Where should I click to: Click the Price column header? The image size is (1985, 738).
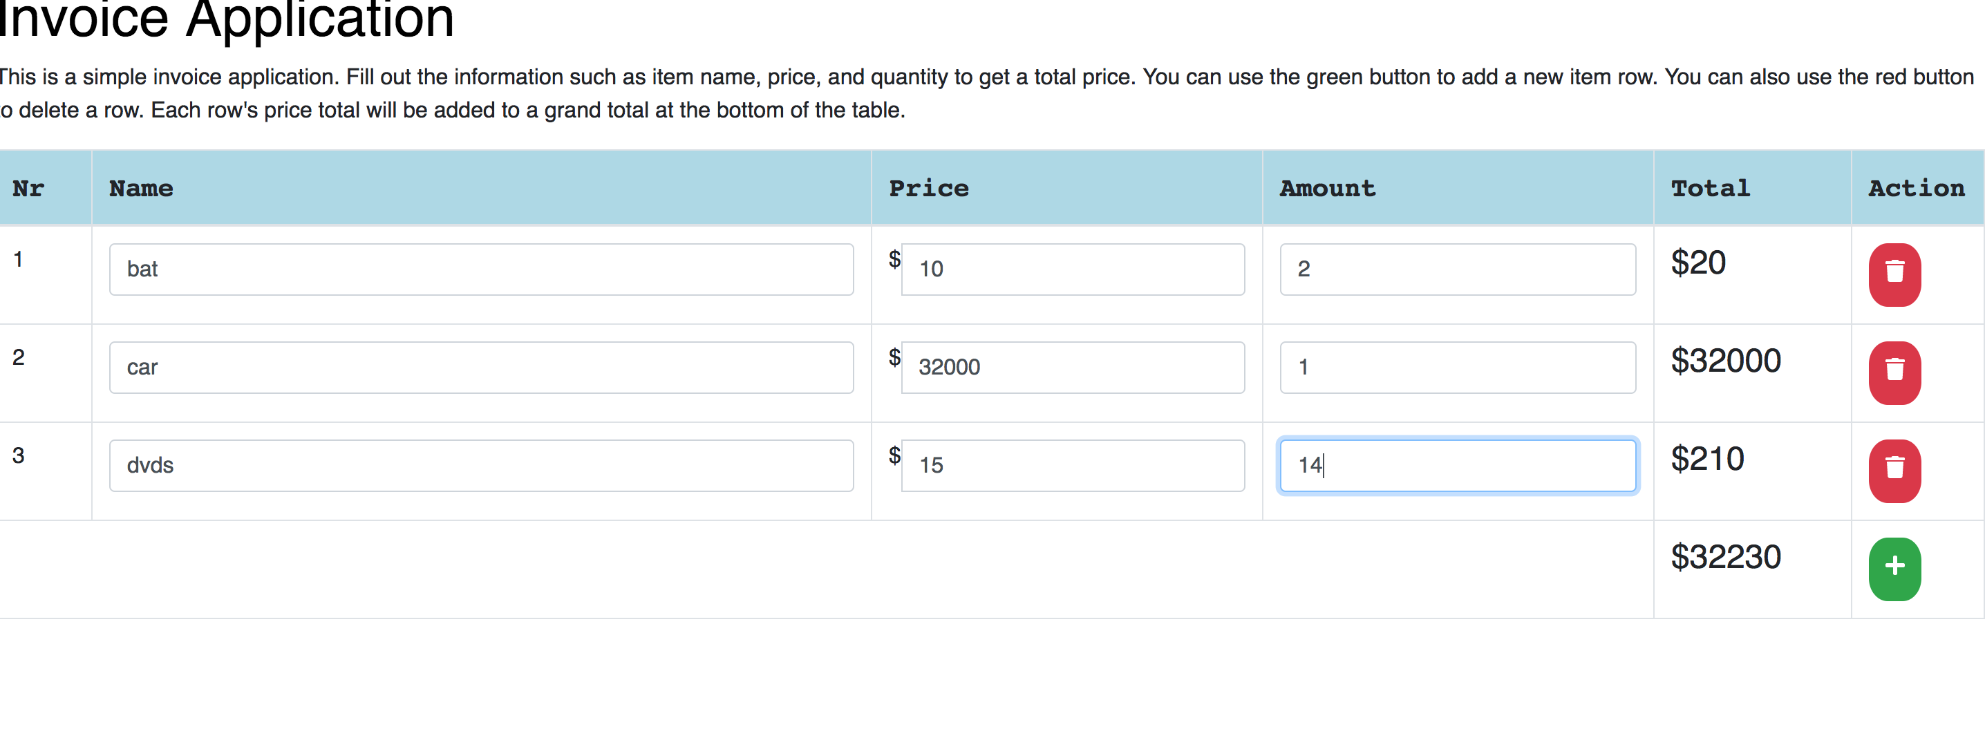(x=928, y=188)
